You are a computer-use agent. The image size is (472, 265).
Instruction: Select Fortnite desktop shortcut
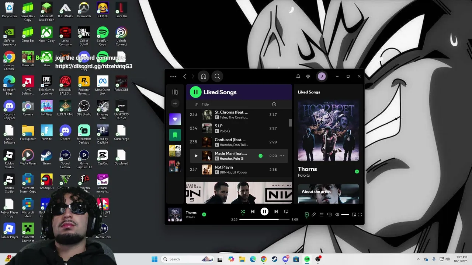(46, 133)
